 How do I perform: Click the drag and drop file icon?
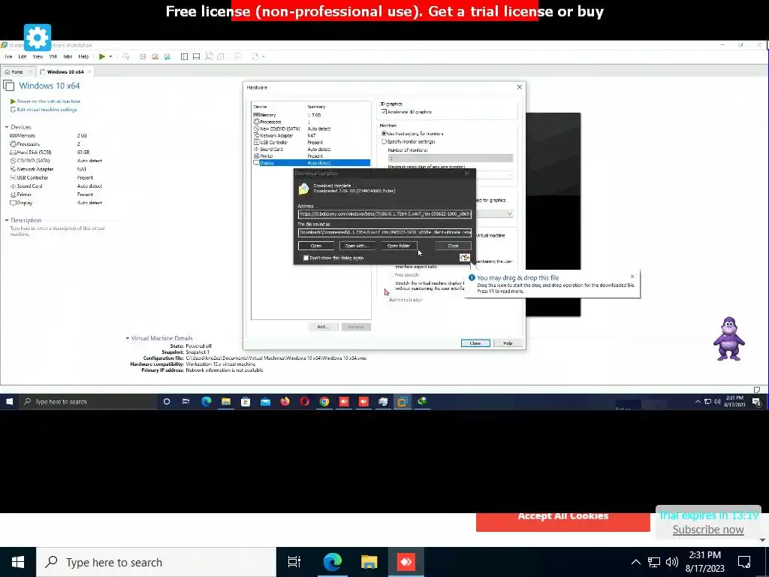click(464, 258)
